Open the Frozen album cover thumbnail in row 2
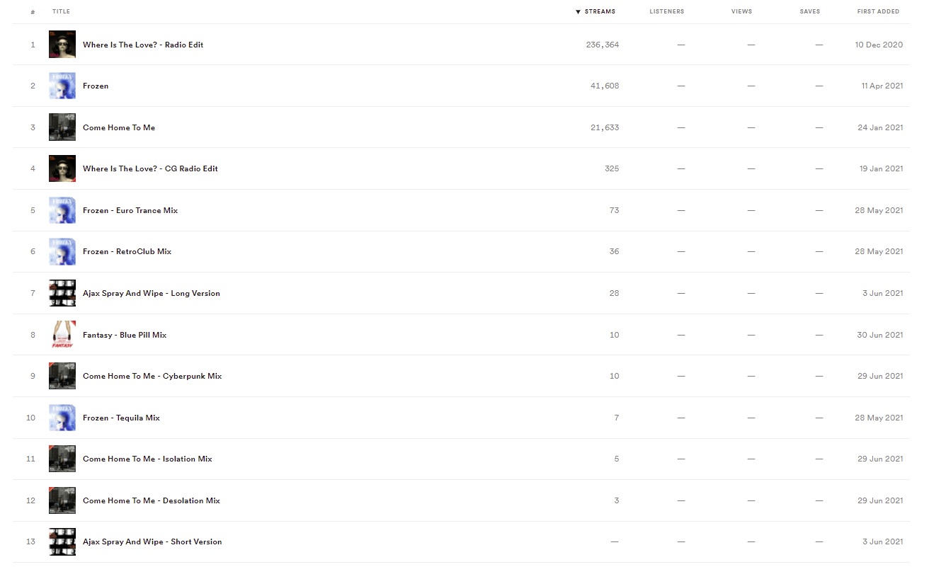 coord(62,86)
